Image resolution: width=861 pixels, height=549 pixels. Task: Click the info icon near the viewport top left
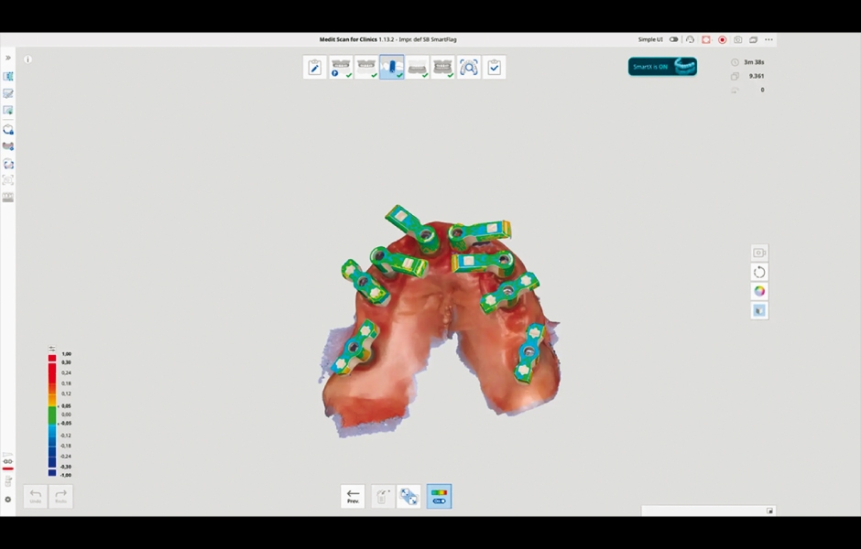click(x=27, y=59)
